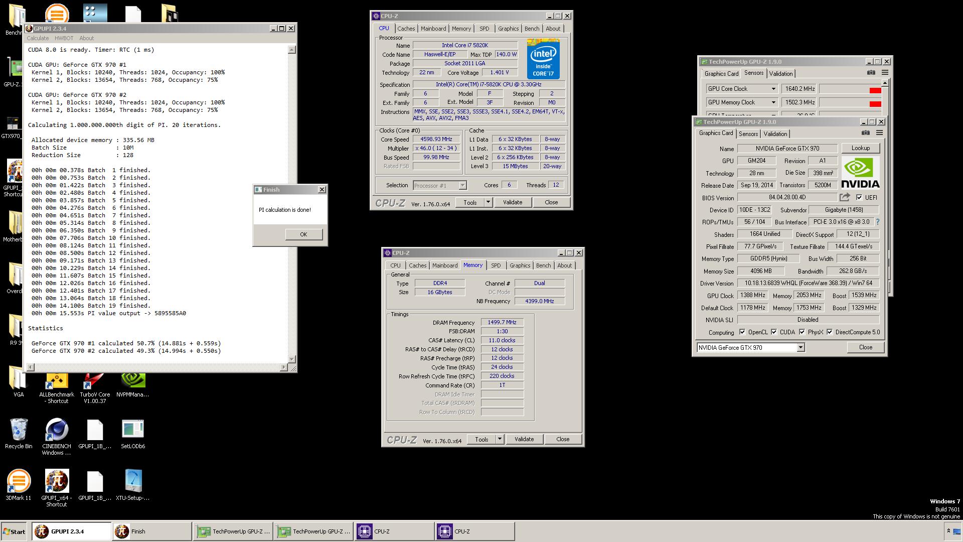Image resolution: width=963 pixels, height=542 pixels.
Task: Toggle the CUDA checkbox
Action: click(x=774, y=332)
